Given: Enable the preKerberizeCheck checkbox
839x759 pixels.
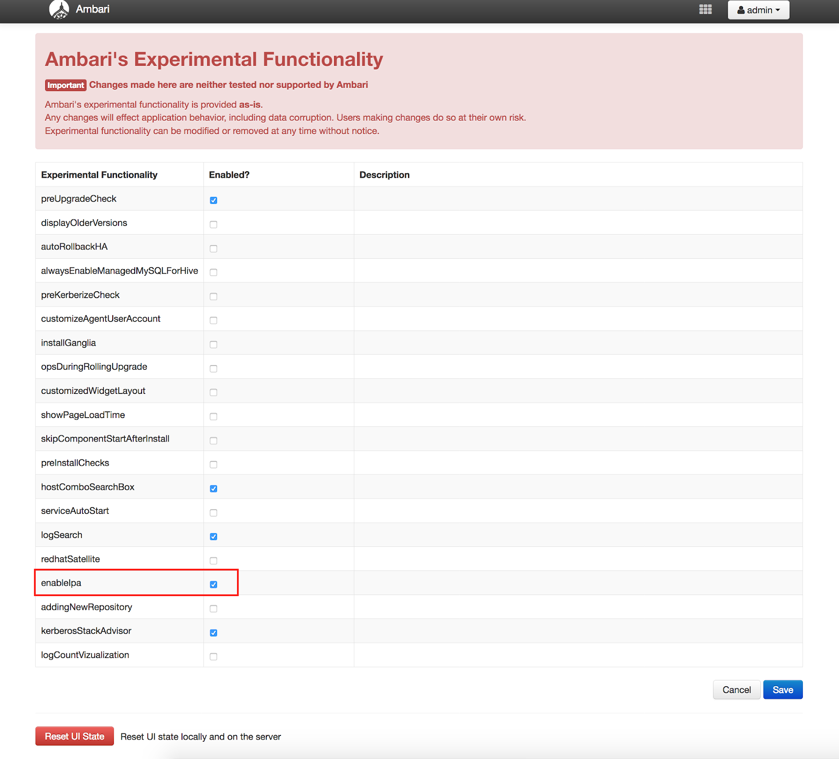Looking at the screenshot, I should (213, 296).
